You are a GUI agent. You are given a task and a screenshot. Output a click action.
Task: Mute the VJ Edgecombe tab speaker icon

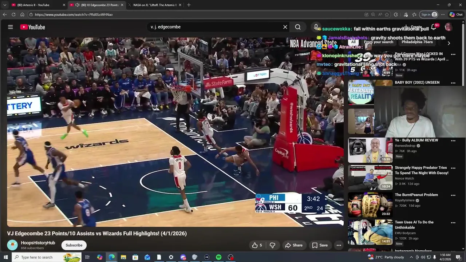click(x=77, y=5)
